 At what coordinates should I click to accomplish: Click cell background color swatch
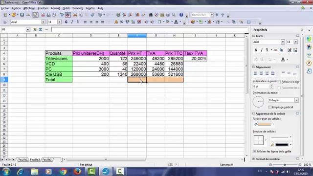click(264, 124)
